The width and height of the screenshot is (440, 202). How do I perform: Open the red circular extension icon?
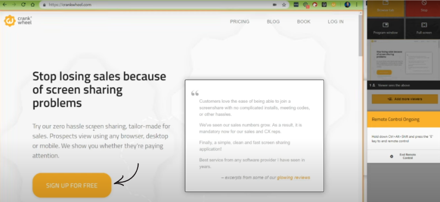tap(315, 4)
